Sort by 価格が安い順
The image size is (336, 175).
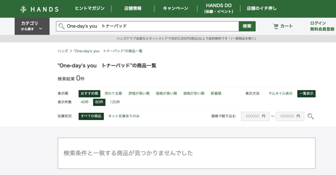(x=194, y=94)
